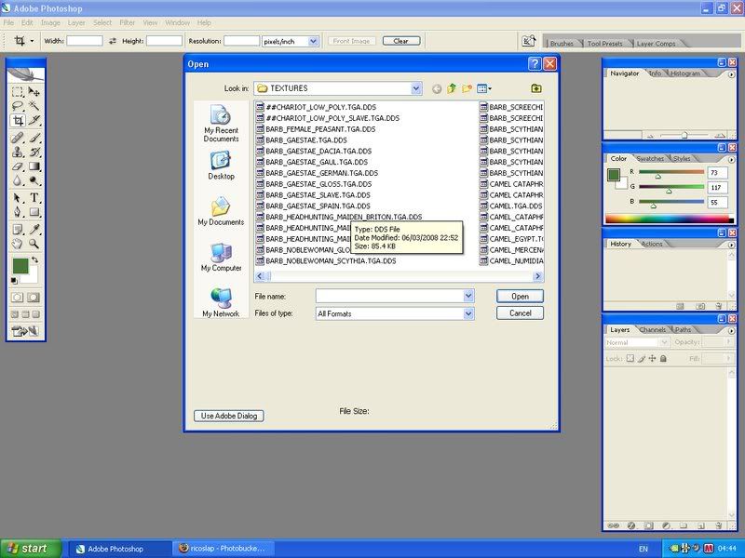Image resolution: width=745 pixels, height=558 pixels.
Task: Go up one folder level in Open dialog
Action: click(452, 88)
